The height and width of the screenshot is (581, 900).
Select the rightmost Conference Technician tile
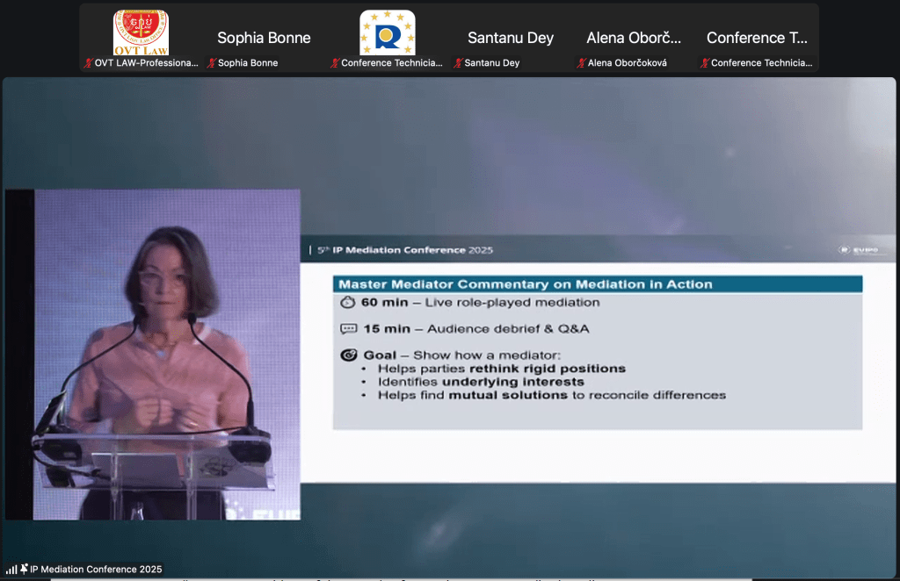tap(757, 38)
